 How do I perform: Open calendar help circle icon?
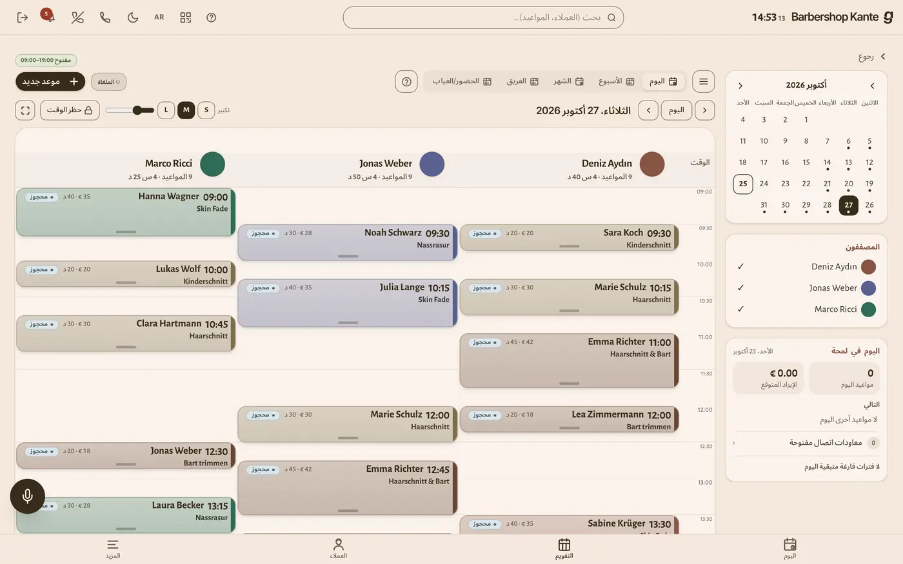[406, 82]
